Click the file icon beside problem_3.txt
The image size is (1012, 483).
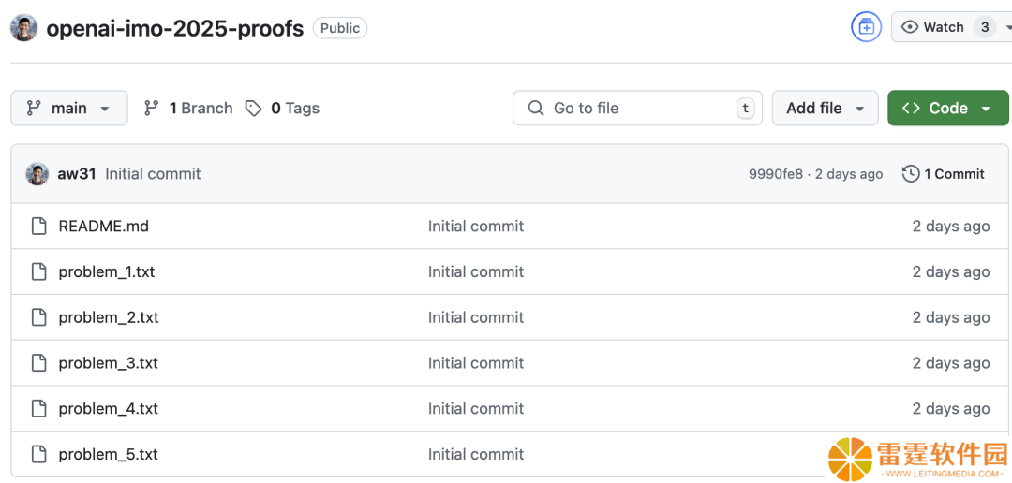[39, 363]
